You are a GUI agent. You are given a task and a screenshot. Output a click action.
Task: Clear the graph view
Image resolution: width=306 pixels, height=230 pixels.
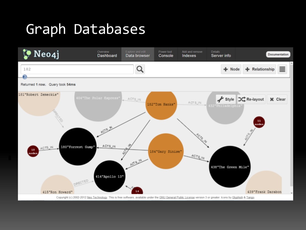[x=277, y=99]
